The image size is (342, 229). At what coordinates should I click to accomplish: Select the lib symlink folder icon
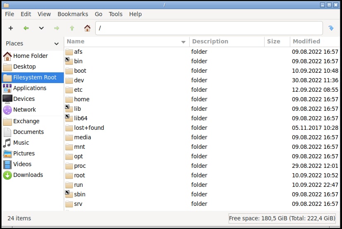69,109
